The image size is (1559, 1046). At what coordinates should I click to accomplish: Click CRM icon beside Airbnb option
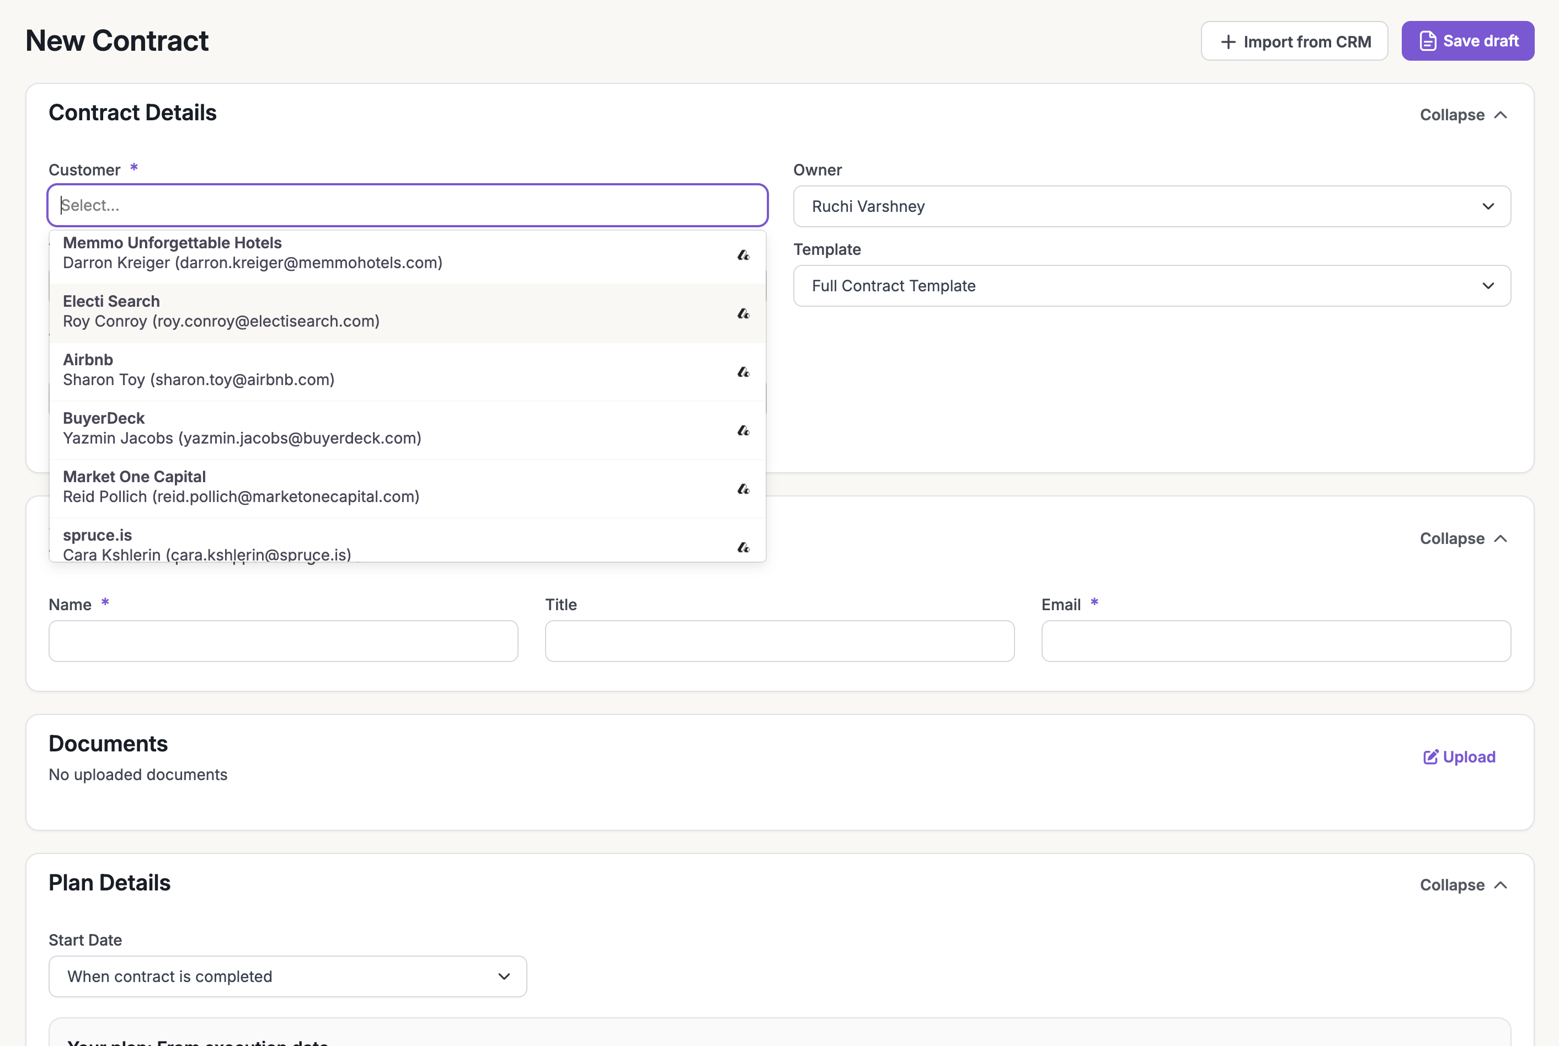tap(743, 372)
